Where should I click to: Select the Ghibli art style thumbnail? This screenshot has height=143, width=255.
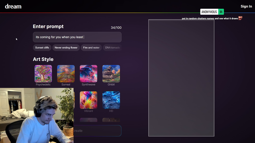click(111, 73)
